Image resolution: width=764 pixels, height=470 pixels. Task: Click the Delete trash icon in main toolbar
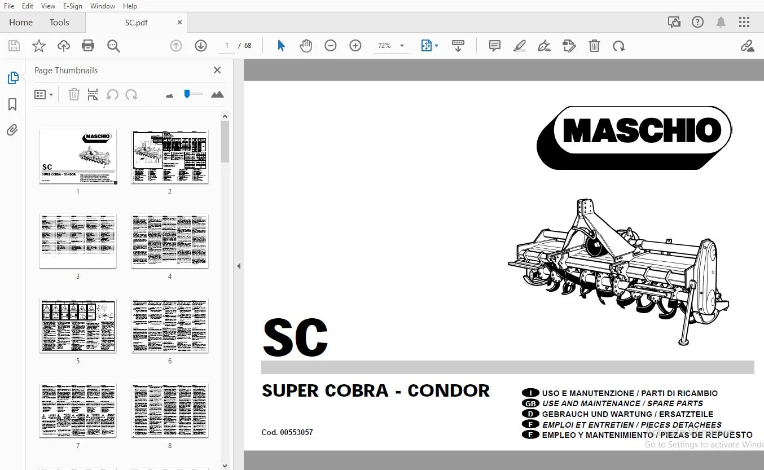[594, 46]
